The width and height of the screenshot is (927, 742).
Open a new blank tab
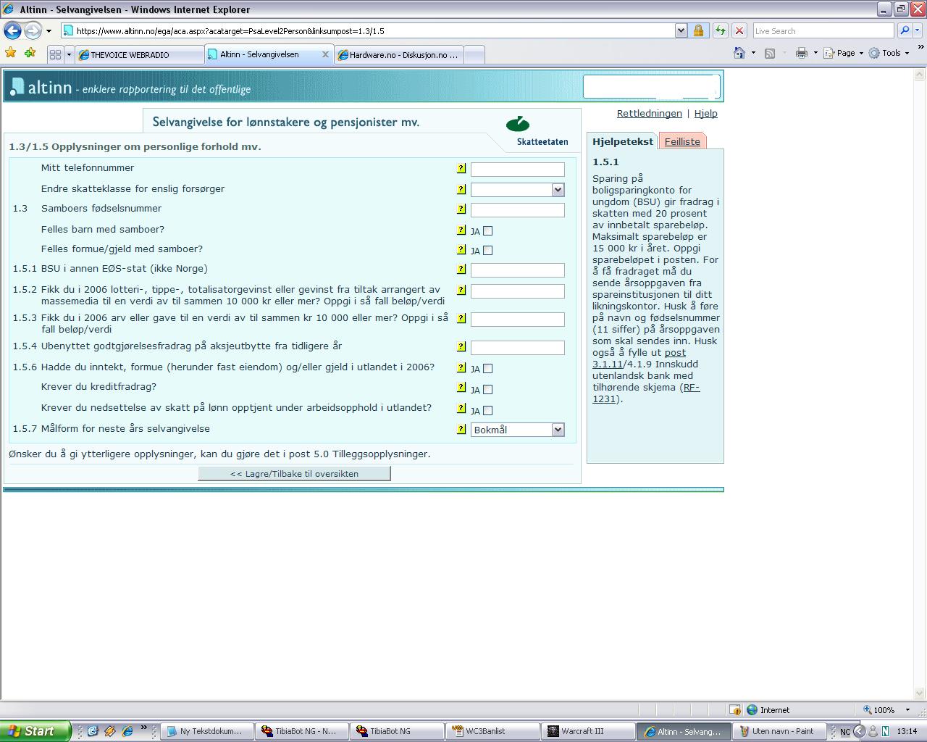coord(474,55)
